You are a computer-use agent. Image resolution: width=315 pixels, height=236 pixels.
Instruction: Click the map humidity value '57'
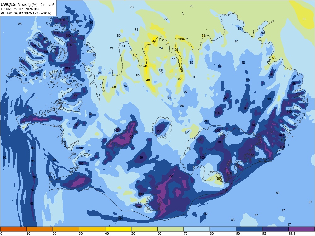(135, 55)
